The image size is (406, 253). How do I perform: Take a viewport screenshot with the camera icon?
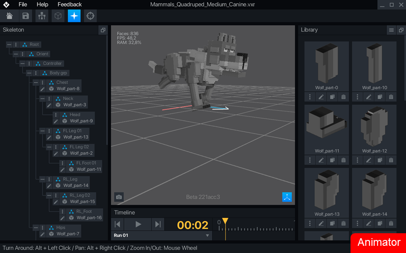pyautogui.click(x=119, y=197)
